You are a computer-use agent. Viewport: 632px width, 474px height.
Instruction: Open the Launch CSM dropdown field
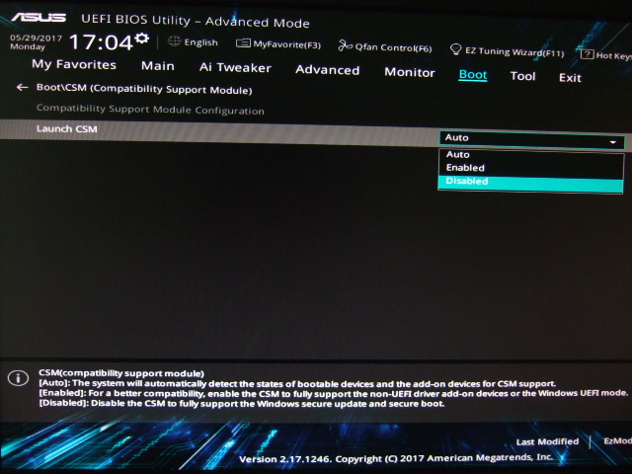[531, 138]
